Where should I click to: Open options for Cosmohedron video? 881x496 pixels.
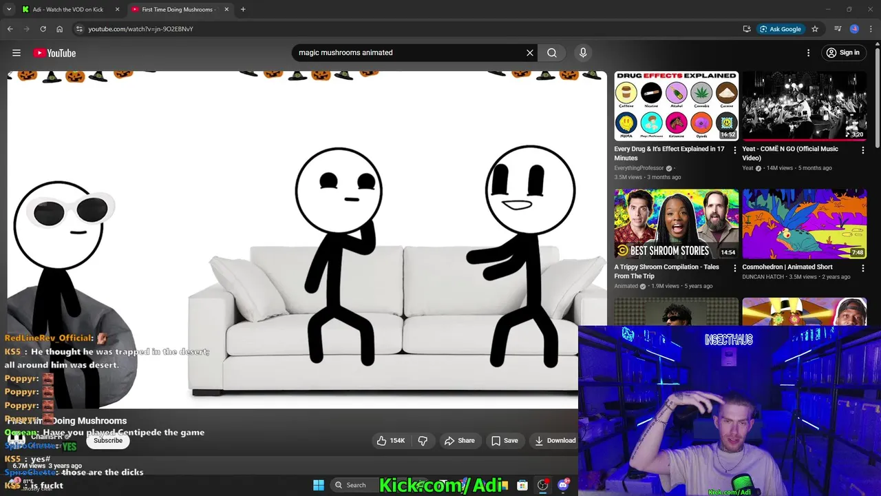(x=862, y=268)
